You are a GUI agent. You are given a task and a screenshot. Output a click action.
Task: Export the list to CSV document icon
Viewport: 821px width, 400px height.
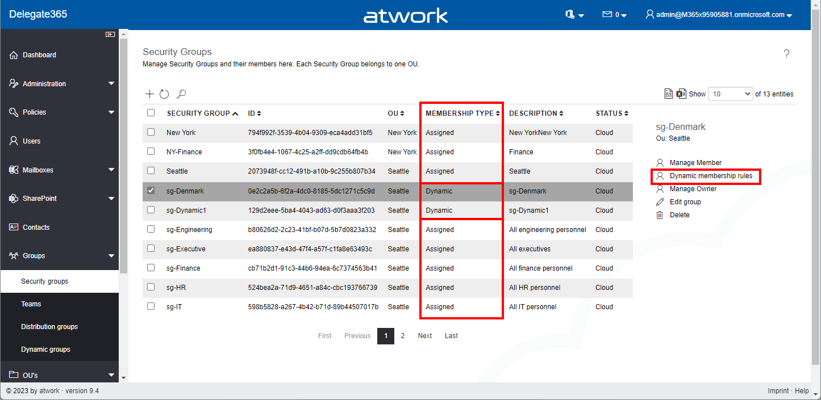[x=669, y=94]
